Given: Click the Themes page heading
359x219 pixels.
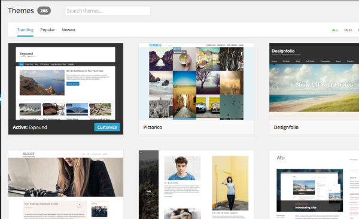Looking at the screenshot, I should (x=21, y=11).
